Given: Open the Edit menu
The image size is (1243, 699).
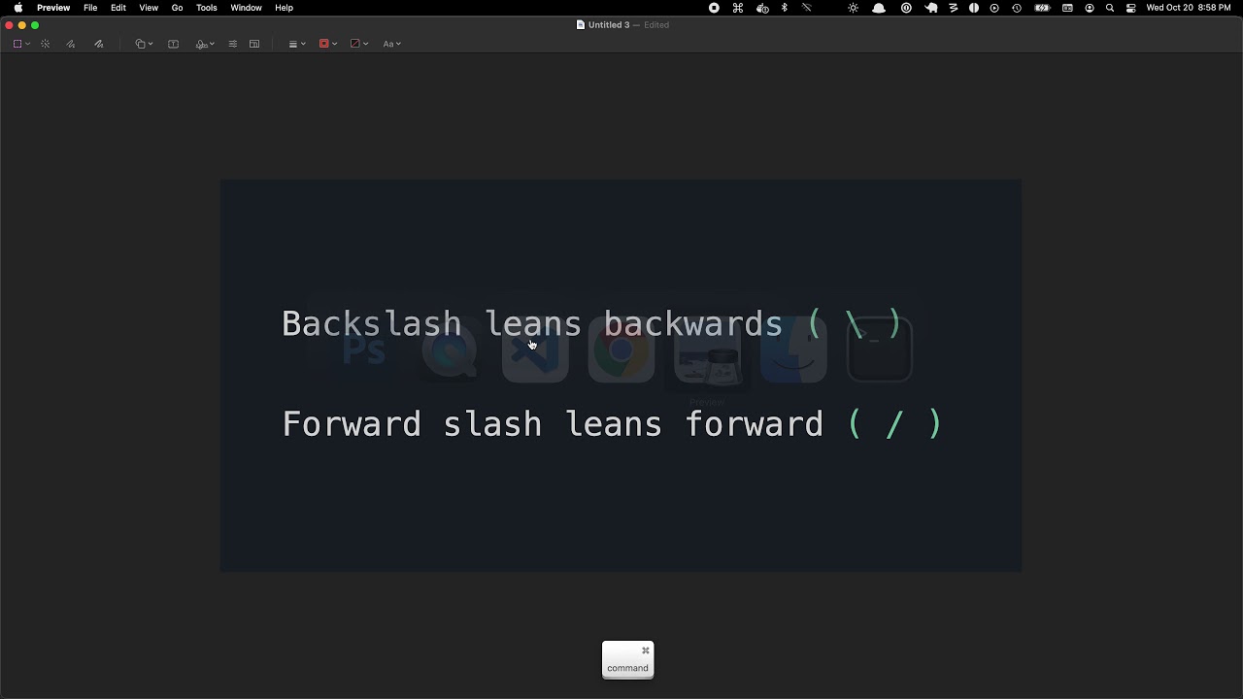Looking at the screenshot, I should click(118, 8).
